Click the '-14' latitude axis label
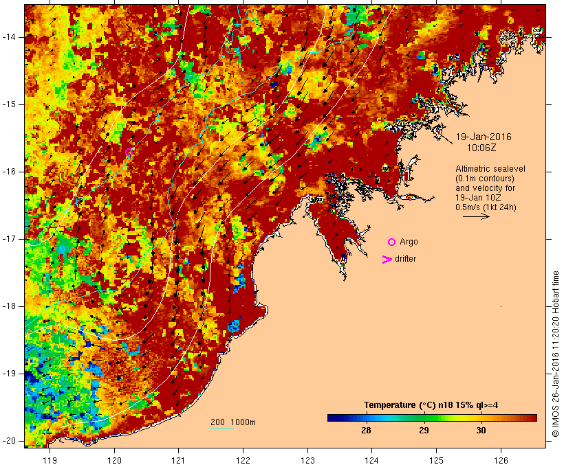Viewport: 564px width, 467px height. pyautogui.click(x=9, y=37)
